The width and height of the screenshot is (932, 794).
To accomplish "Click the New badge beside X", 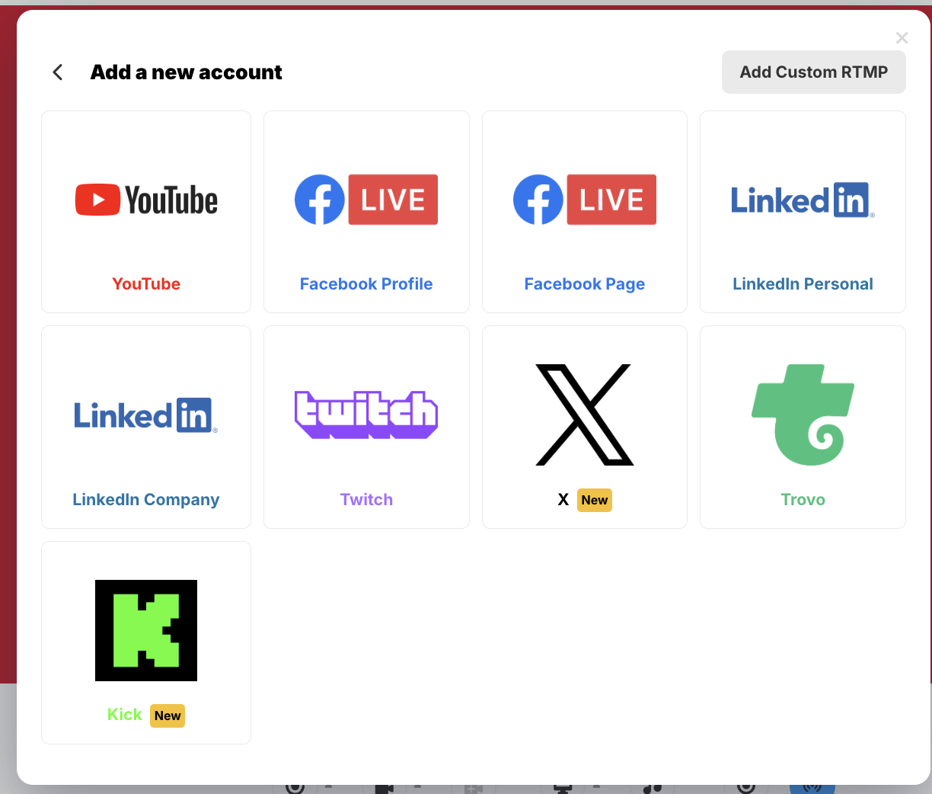I will [x=595, y=500].
